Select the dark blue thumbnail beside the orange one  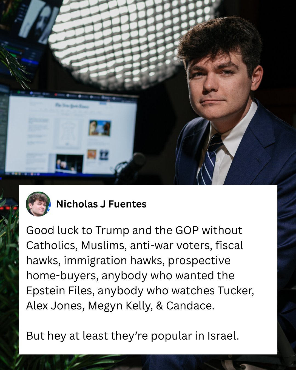[x=104, y=155]
